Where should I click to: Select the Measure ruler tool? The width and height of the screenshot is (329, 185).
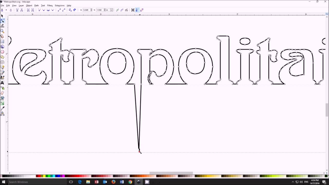2,36
